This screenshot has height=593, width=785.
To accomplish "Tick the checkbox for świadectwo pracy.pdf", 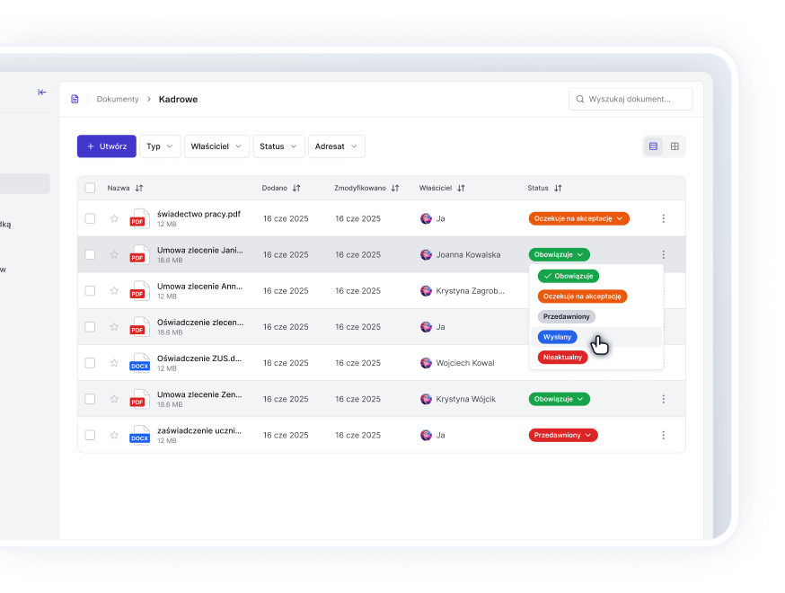I will tap(90, 218).
